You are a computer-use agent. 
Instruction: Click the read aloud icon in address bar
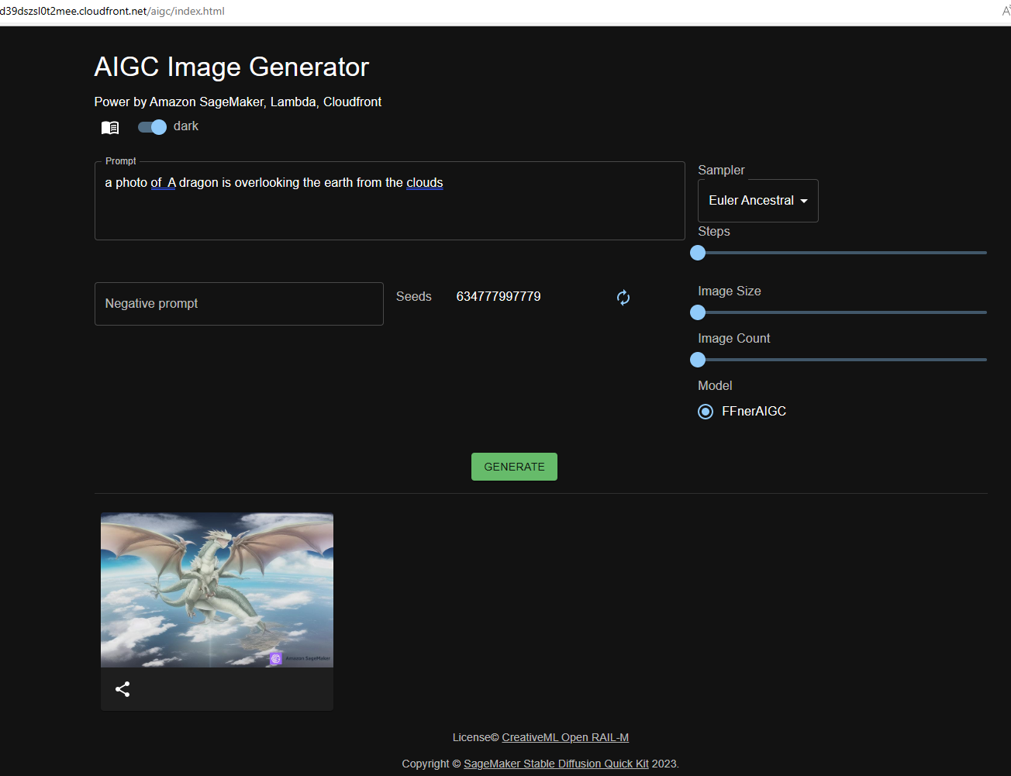pos(1006,12)
